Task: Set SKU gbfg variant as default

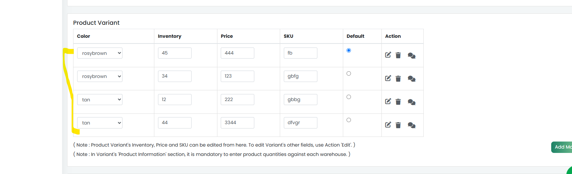Action: [x=349, y=74]
